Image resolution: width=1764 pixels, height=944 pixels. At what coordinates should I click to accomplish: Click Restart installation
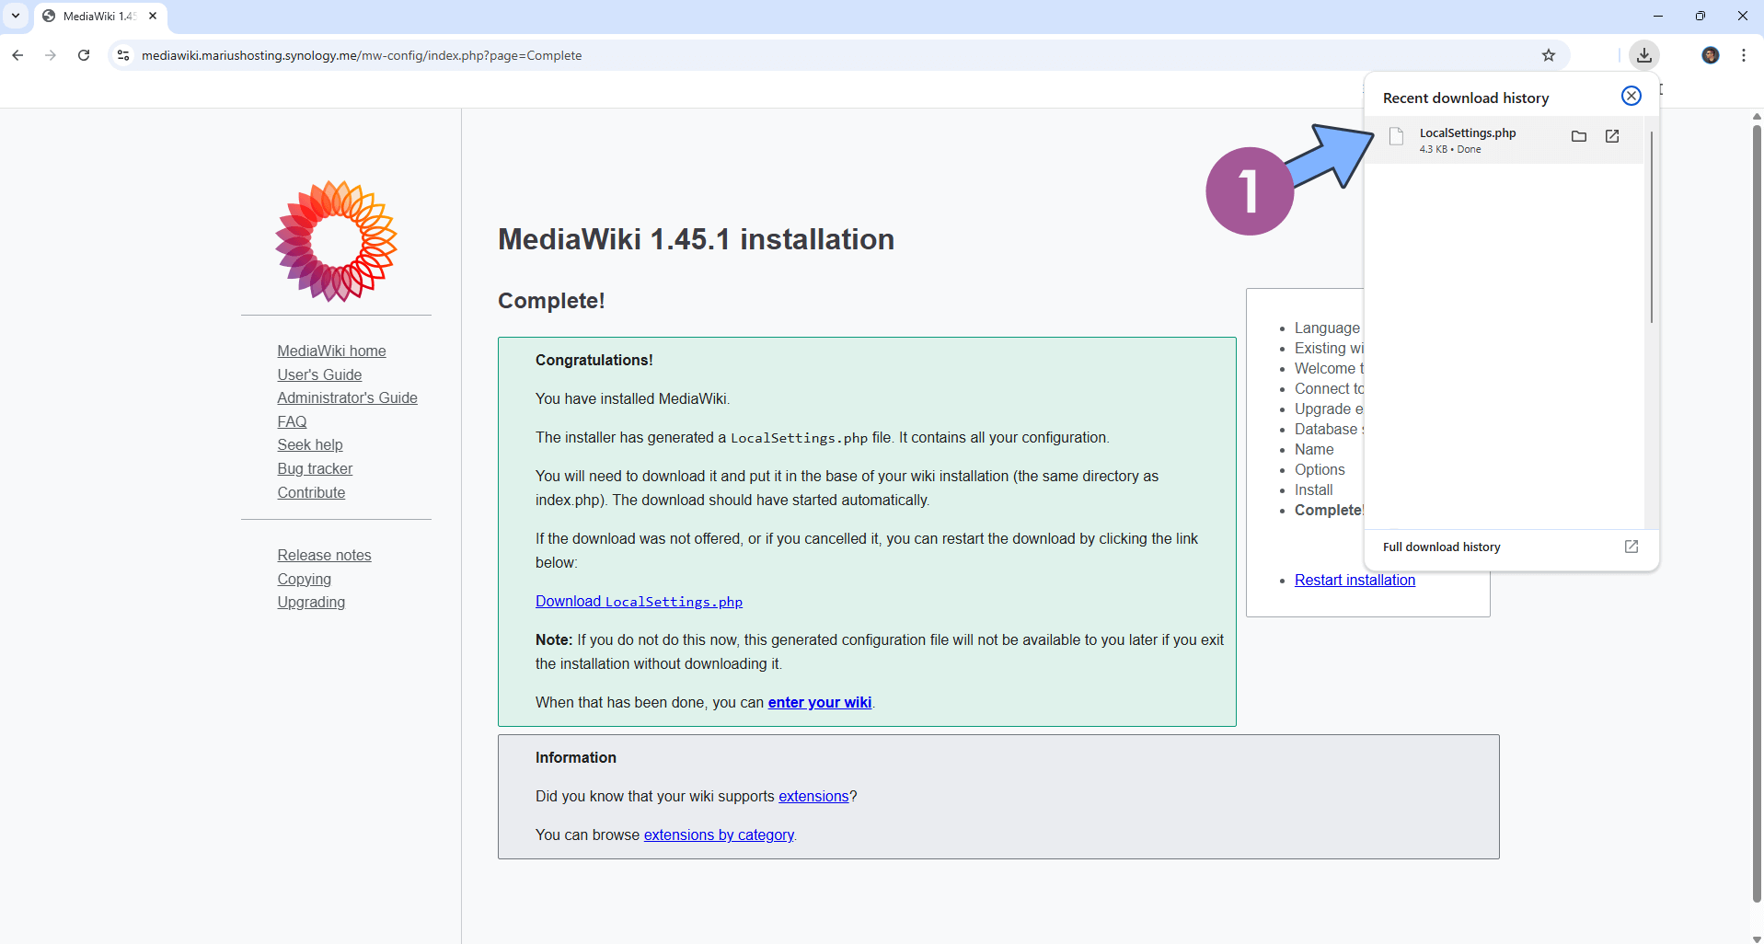(x=1354, y=580)
